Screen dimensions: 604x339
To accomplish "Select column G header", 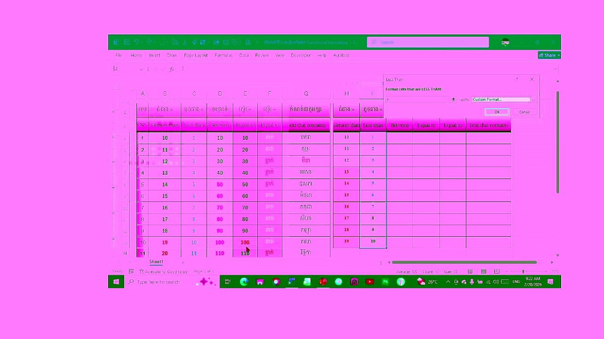I will coord(306,94).
